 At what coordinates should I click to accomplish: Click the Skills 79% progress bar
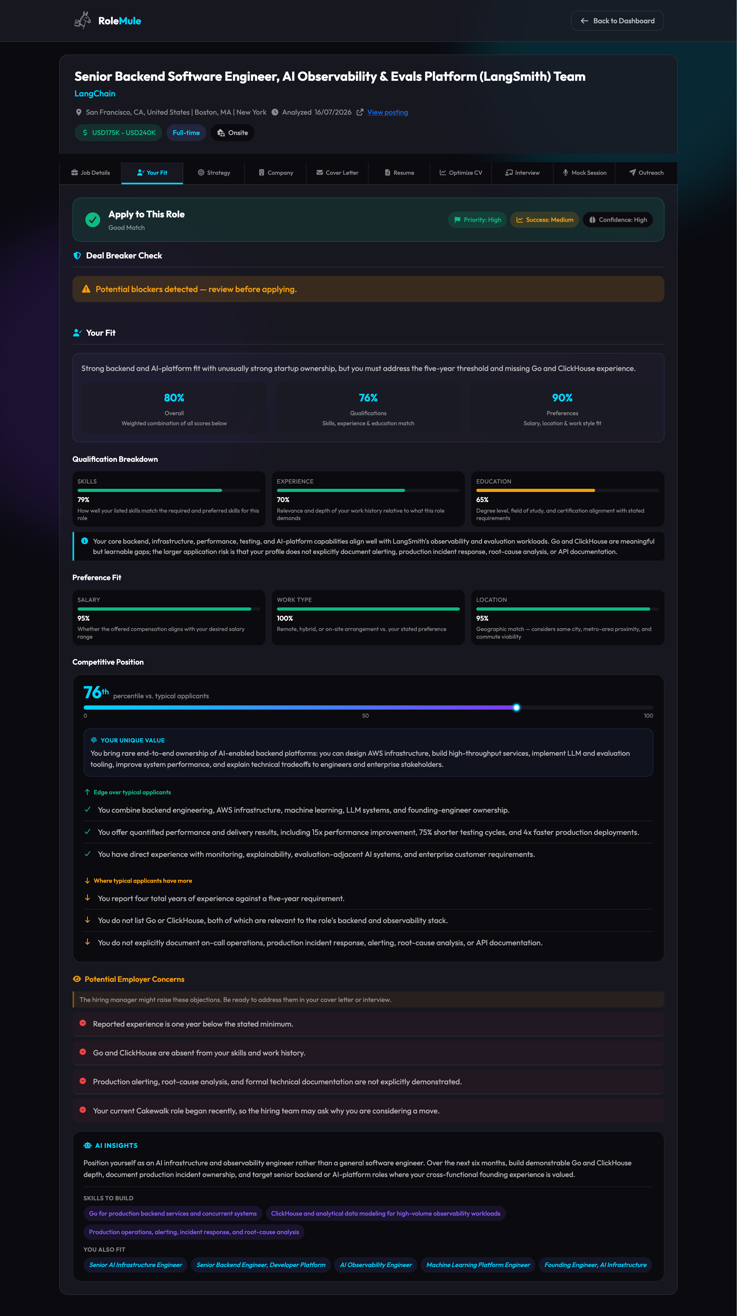tap(169, 490)
